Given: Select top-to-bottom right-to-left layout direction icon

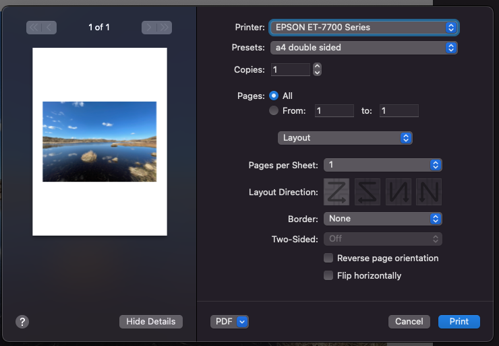Looking at the screenshot, I should click(x=429, y=192).
